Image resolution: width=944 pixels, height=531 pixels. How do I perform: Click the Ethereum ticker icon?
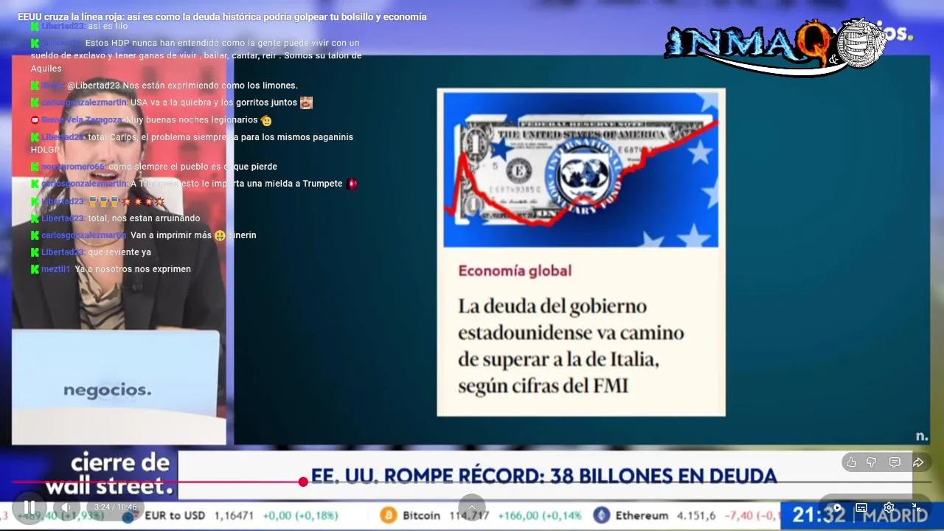(x=602, y=516)
